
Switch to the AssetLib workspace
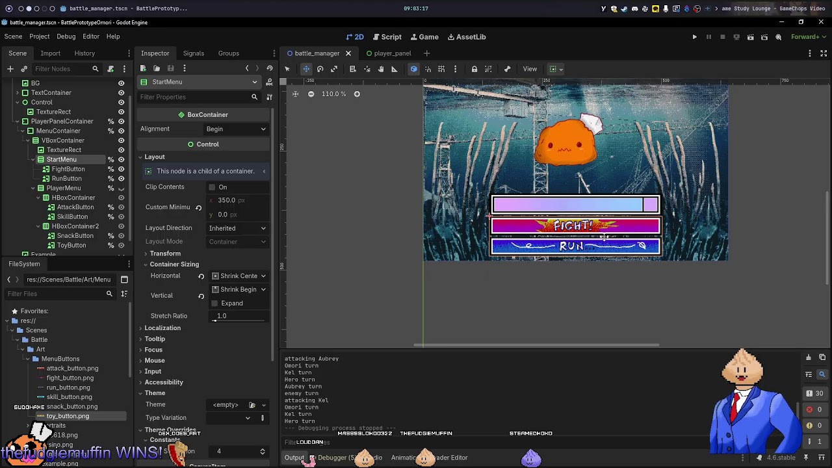[465, 37]
